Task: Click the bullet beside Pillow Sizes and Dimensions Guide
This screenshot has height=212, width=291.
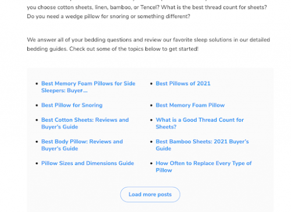Action: [37, 164]
